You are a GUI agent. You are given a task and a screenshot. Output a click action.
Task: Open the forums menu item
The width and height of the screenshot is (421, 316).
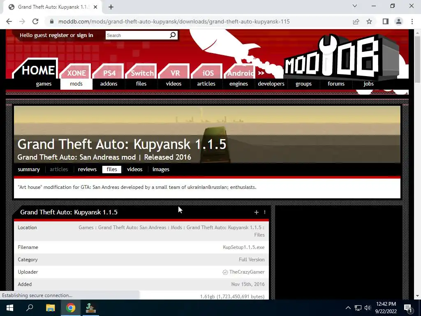[x=336, y=84]
